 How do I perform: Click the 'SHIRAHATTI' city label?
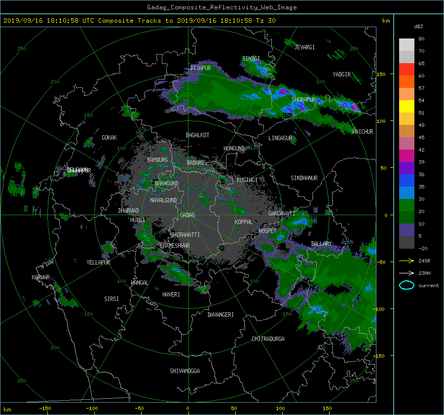tap(185, 234)
